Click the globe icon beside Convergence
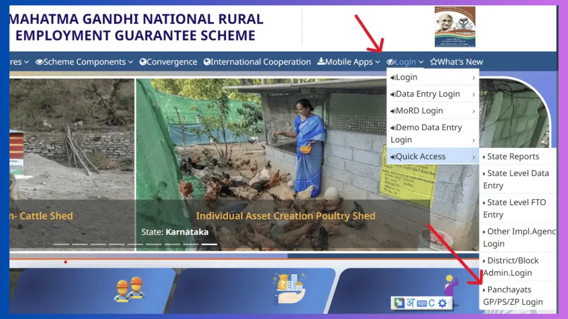 coord(142,62)
